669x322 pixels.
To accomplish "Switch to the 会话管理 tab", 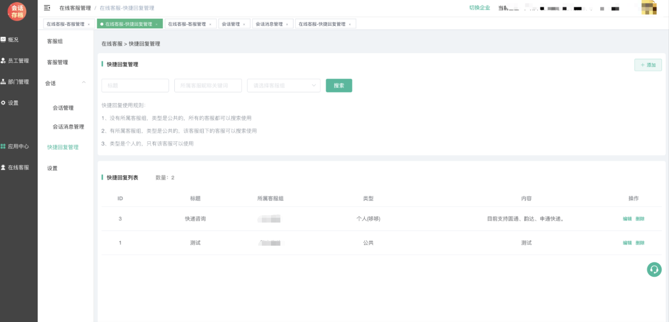I will point(231,24).
